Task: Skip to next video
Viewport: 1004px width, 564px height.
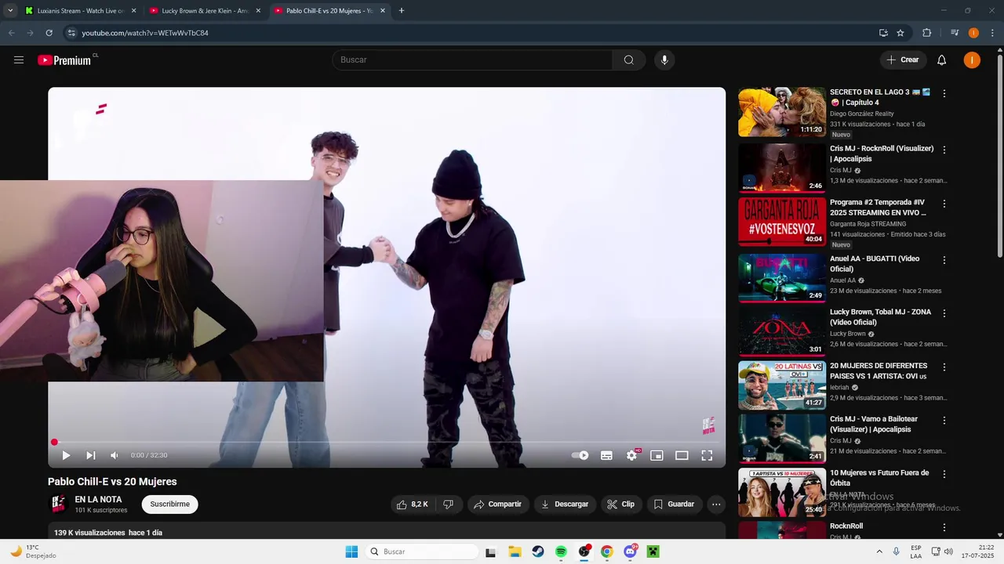Action: pos(91,455)
